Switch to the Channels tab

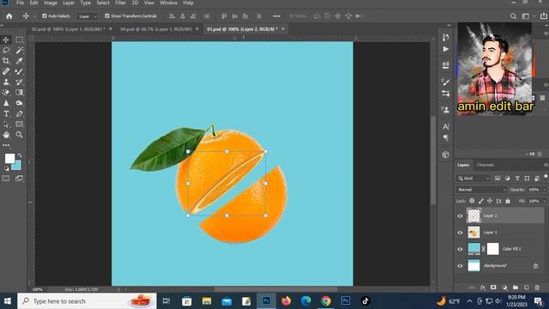point(486,165)
